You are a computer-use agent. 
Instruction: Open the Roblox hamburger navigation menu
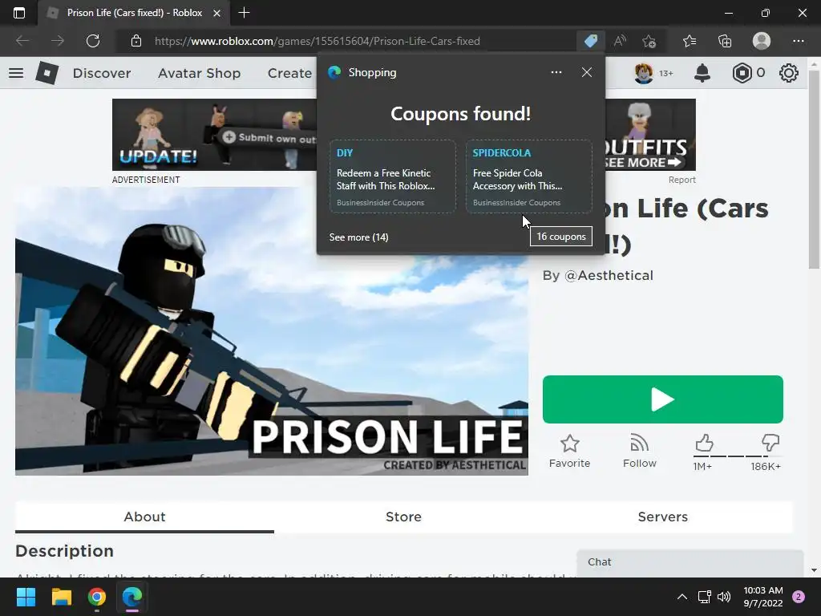(16, 73)
